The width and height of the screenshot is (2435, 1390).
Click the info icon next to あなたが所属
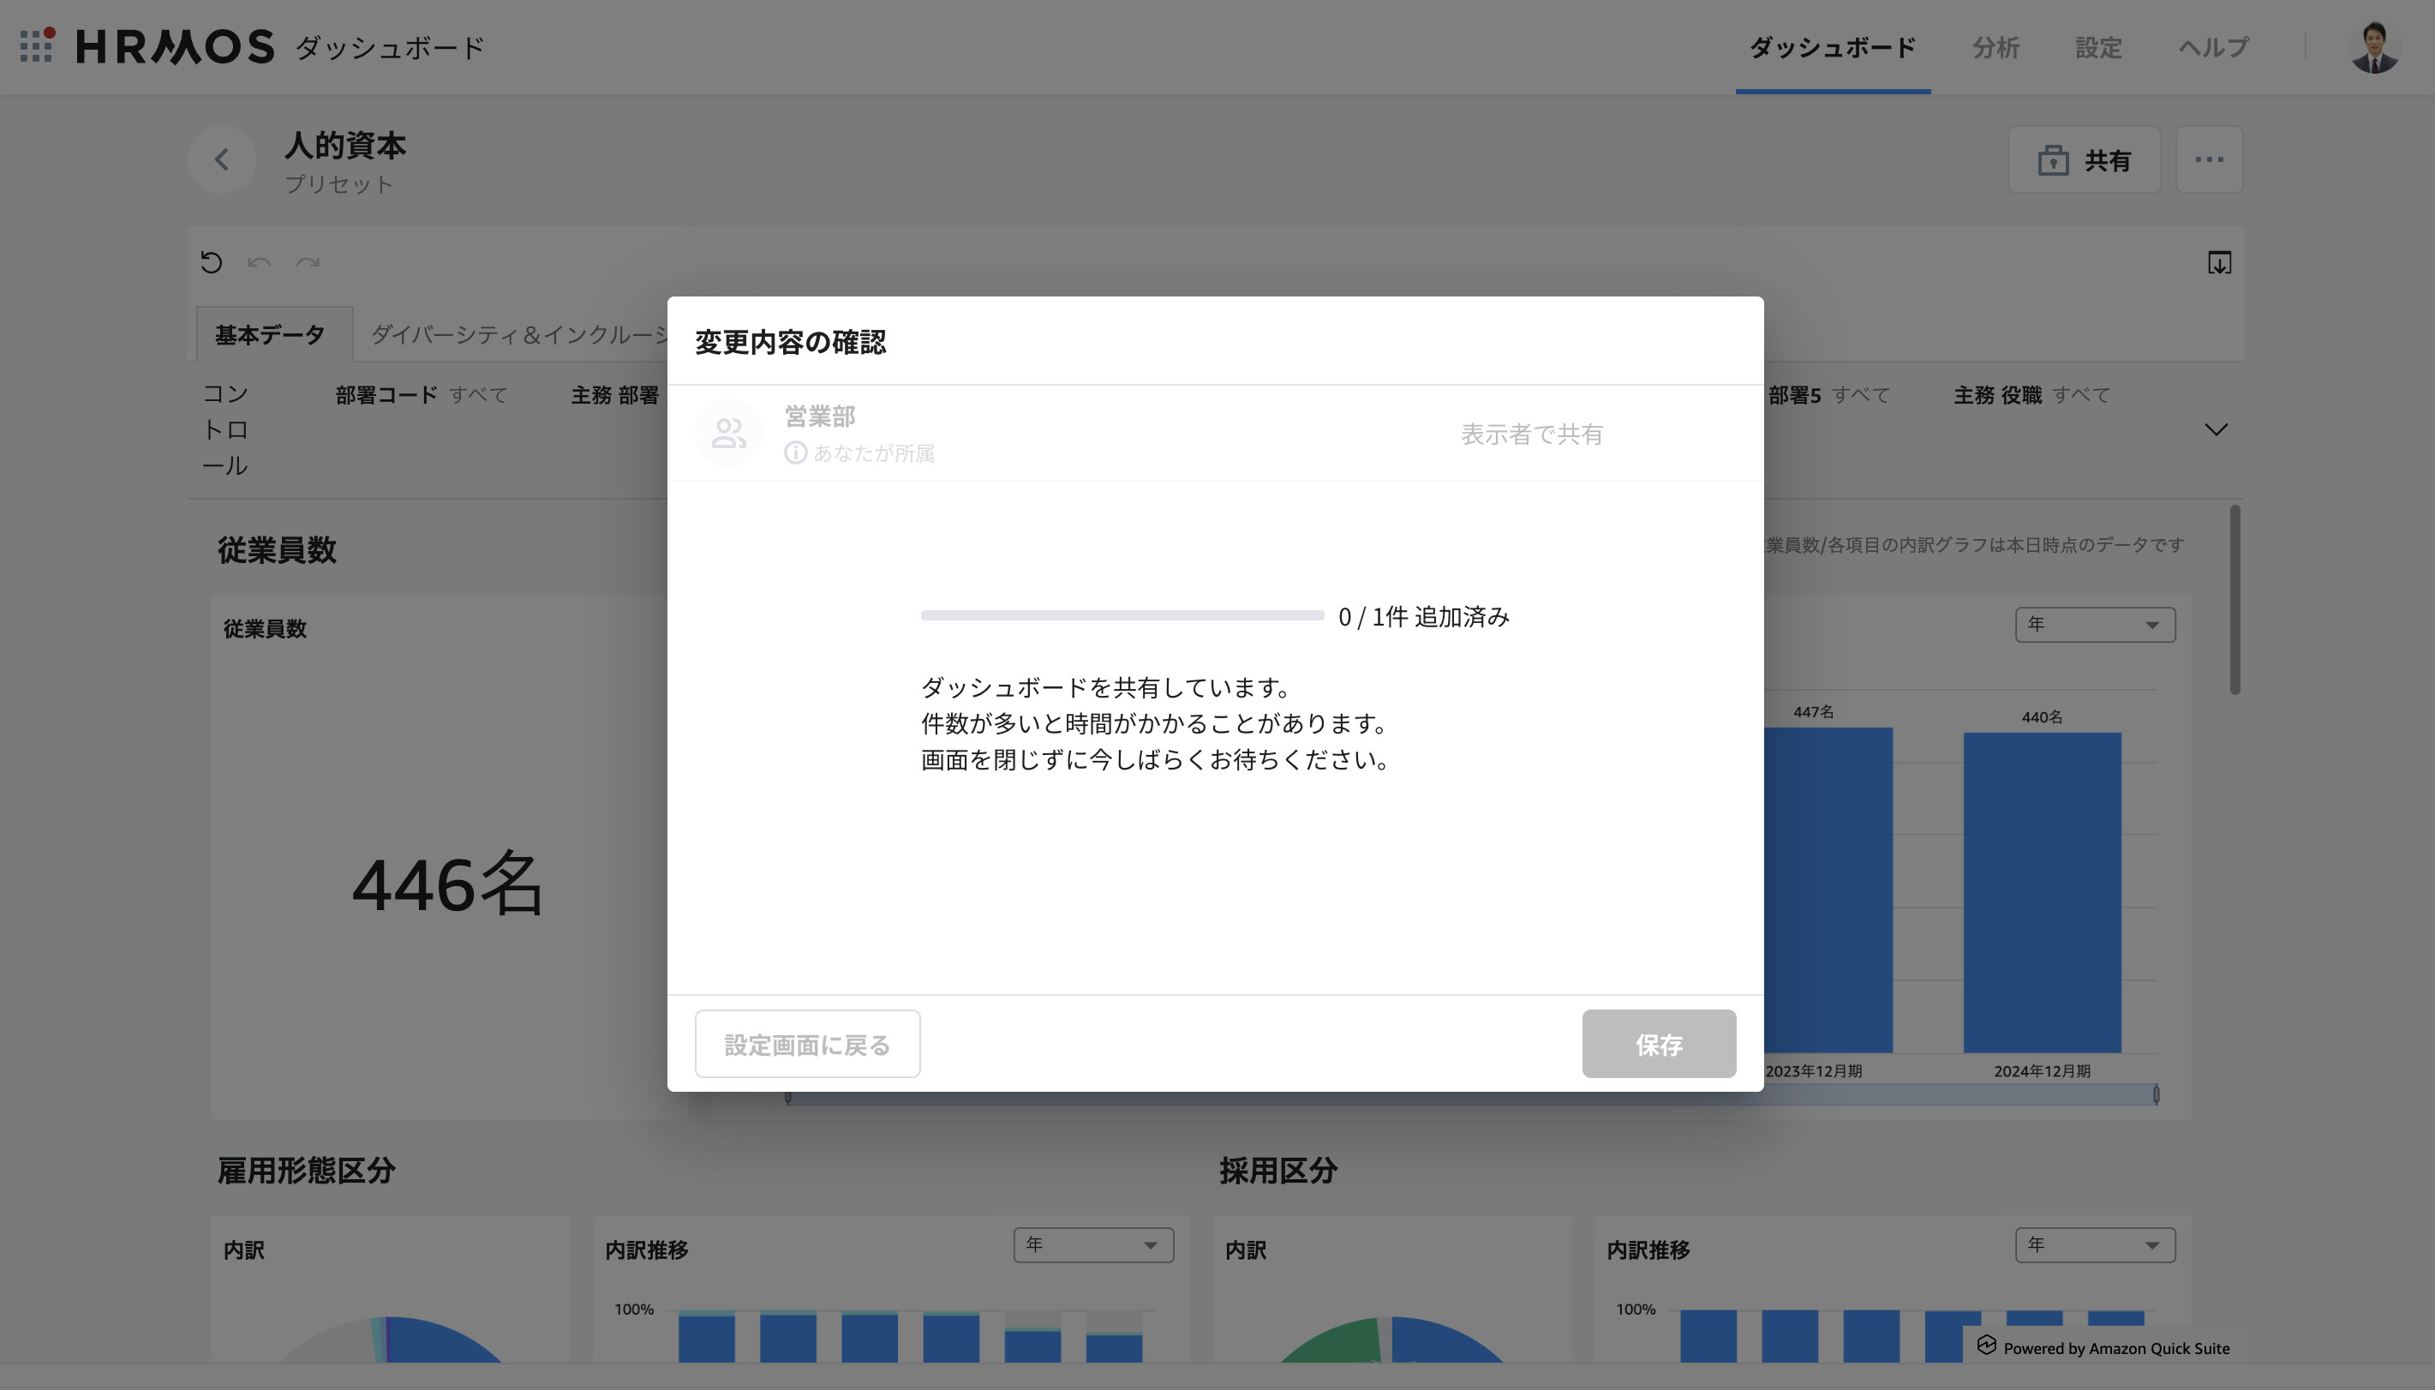[x=795, y=452]
